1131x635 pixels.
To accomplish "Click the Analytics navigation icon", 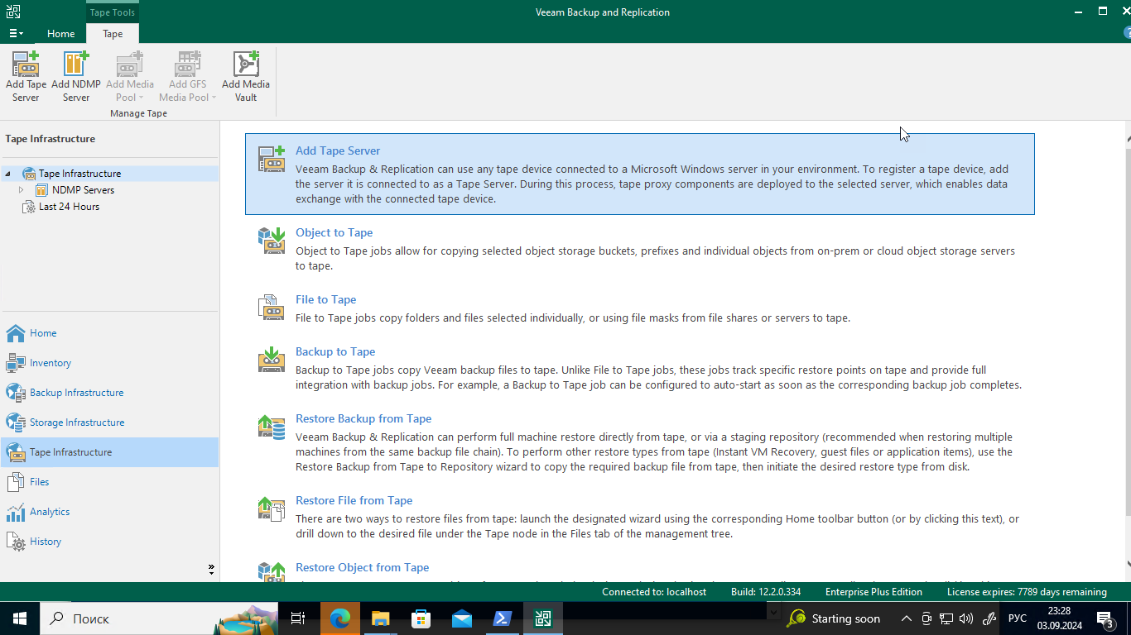I will point(16,512).
